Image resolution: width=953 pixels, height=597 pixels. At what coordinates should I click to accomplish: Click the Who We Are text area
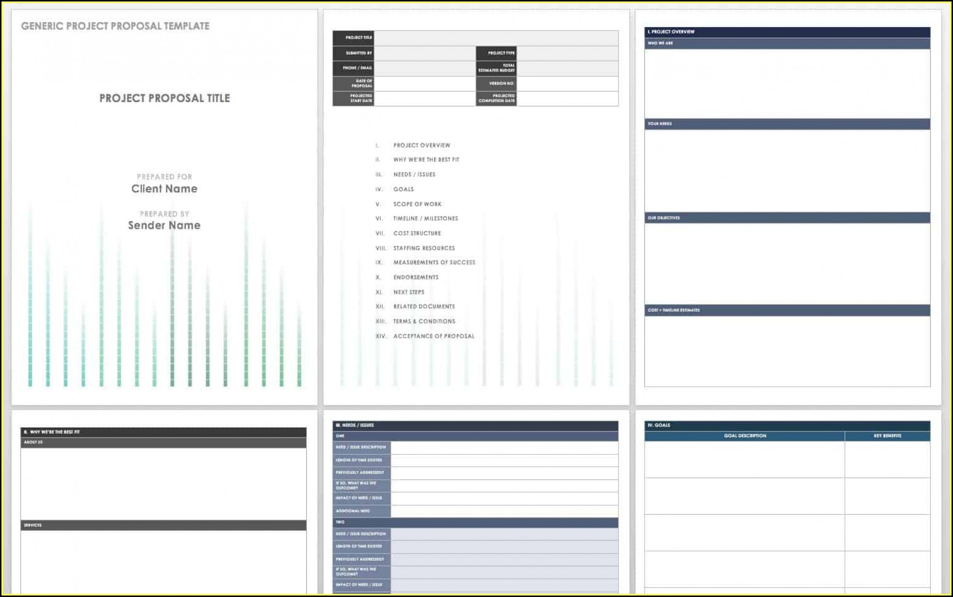point(787,83)
